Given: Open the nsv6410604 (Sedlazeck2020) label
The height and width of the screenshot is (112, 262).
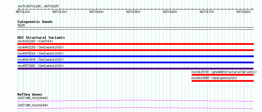Looking at the screenshot, I should click(41, 60).
